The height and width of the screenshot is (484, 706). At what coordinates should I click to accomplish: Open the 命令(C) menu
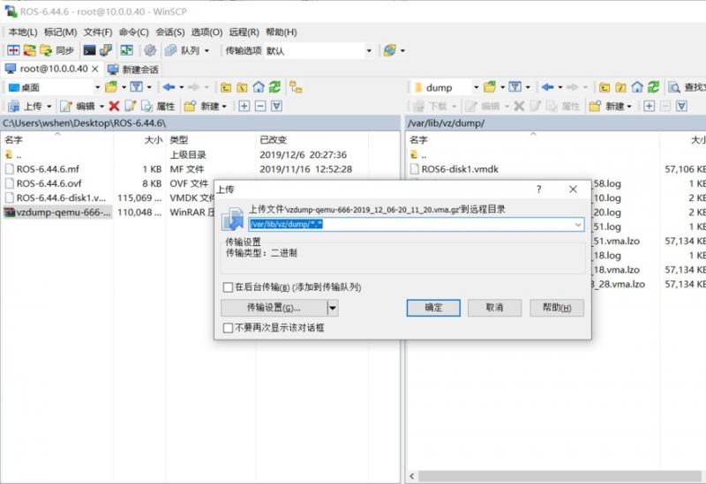(134, 32)
